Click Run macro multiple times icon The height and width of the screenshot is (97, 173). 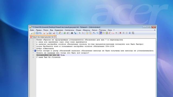coord(130,33)
